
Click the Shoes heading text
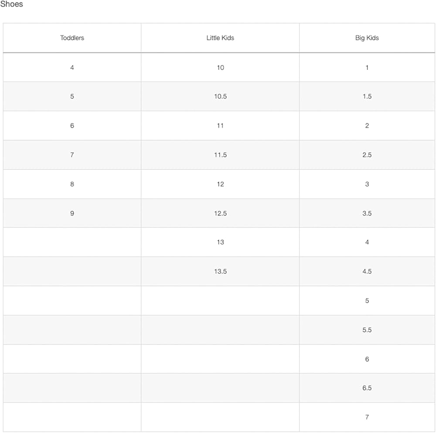[x=11, y=4]
